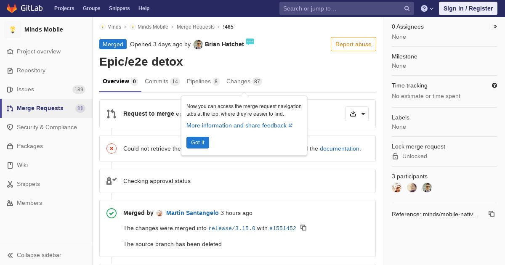Switch to the Overview tab

(120, 82)
